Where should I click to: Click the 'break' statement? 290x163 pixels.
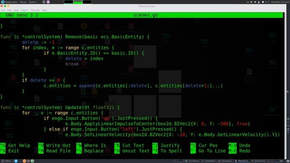[x=72, y=64]
